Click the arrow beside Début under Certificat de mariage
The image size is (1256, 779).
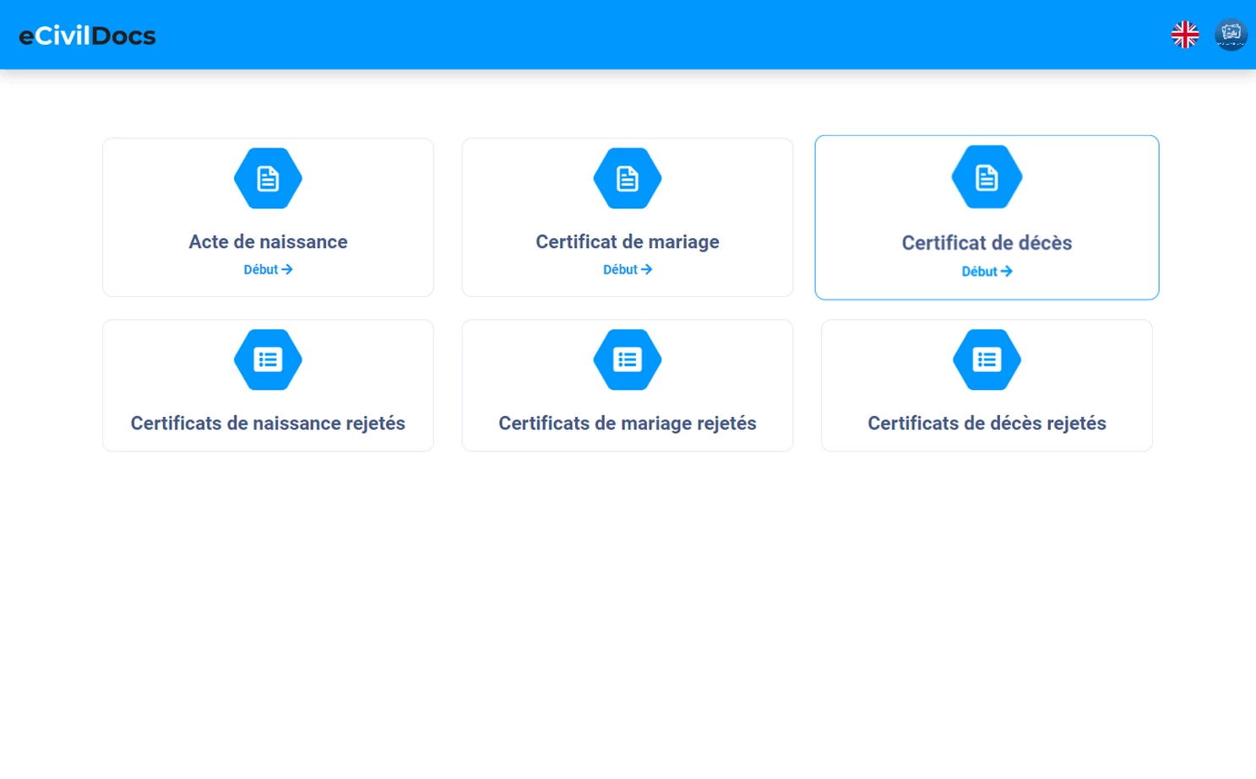(x=648, y=269)
